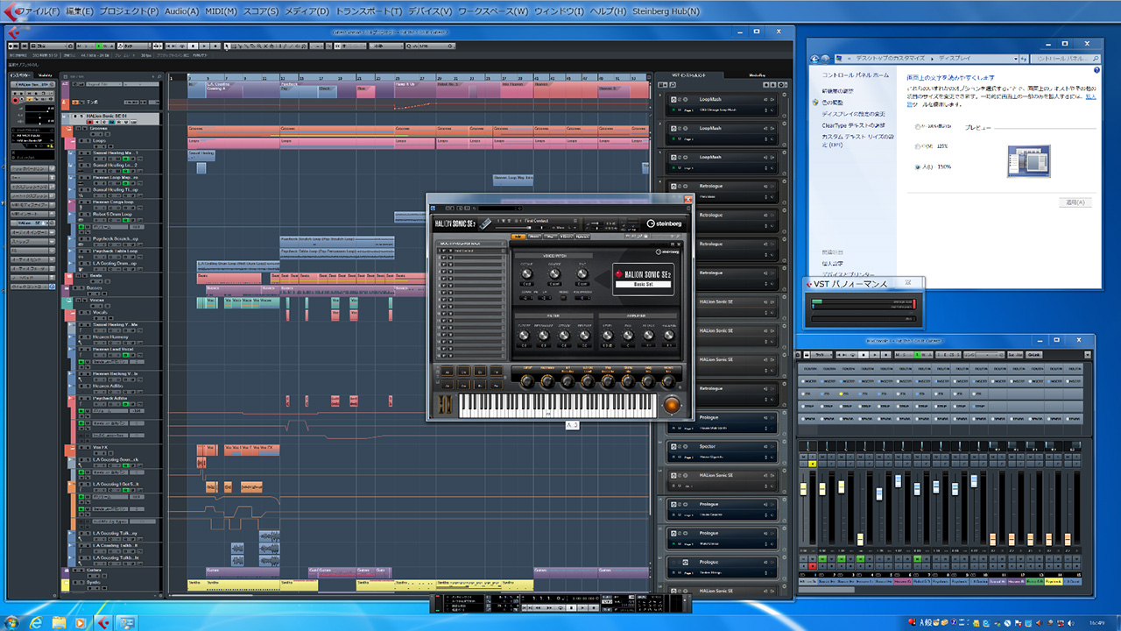Select the smallest 100% text size option
Image resolution: width=1121 pixels, height=631 pixels.
click(917, 126)
